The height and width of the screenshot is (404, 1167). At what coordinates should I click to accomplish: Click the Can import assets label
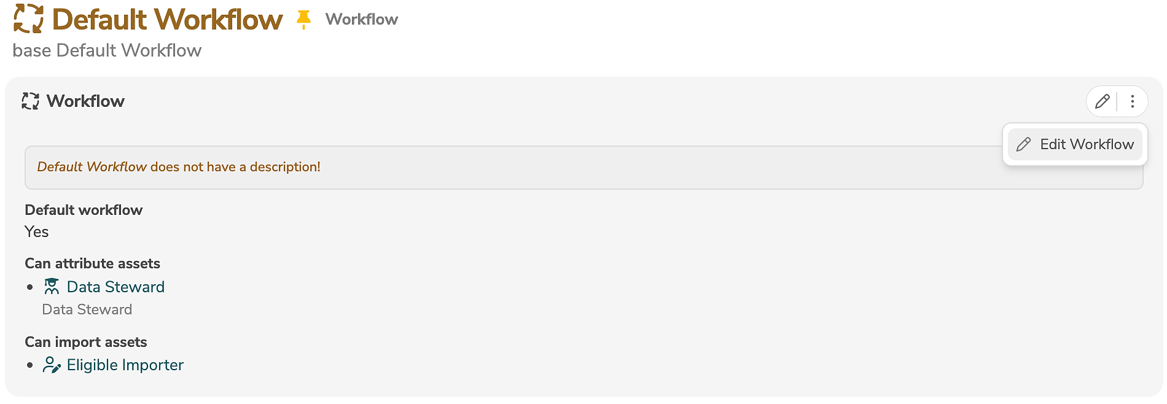pyautogui.click(x=86, y=342)
